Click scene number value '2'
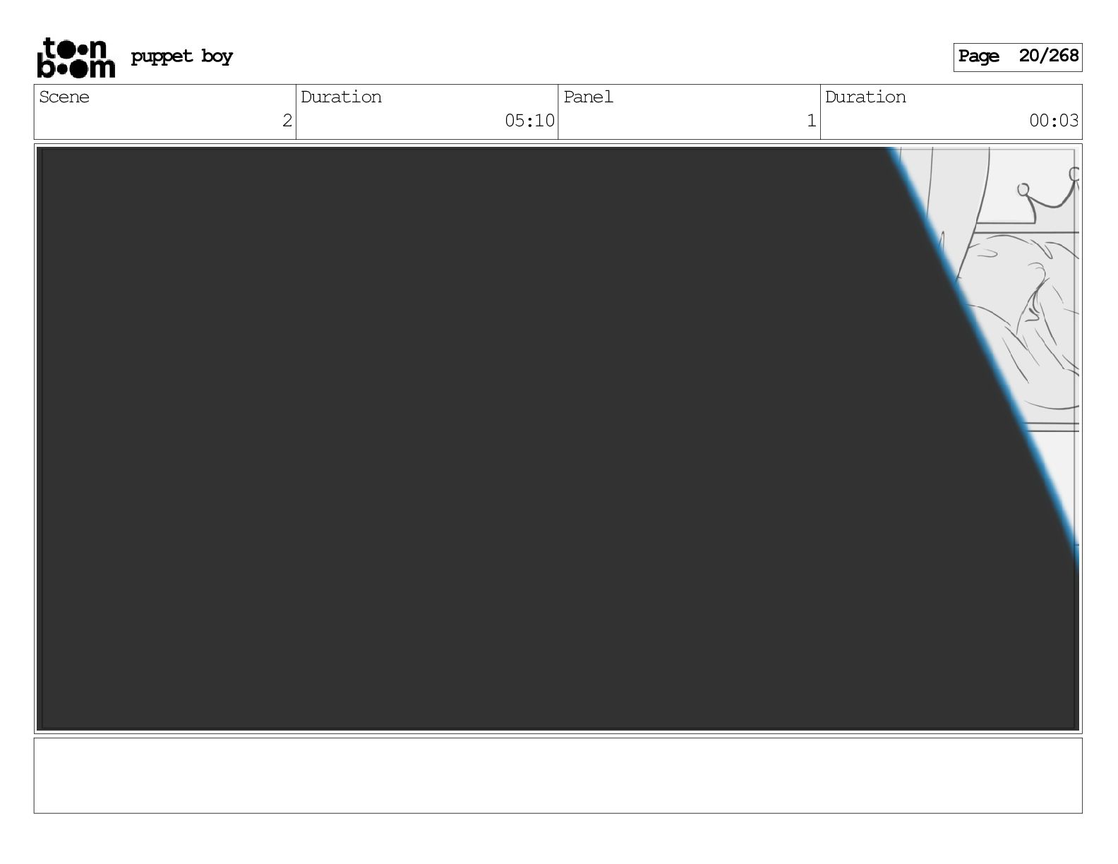 287,121
